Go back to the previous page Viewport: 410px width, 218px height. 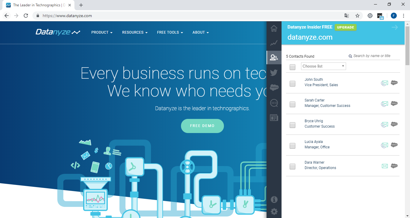[x=7, y=16]
